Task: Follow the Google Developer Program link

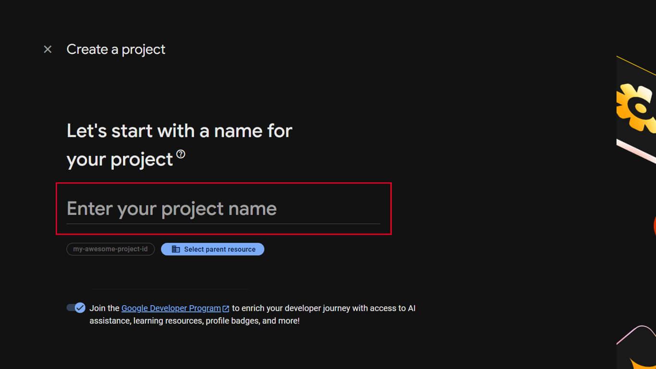Action: [170, 308]
